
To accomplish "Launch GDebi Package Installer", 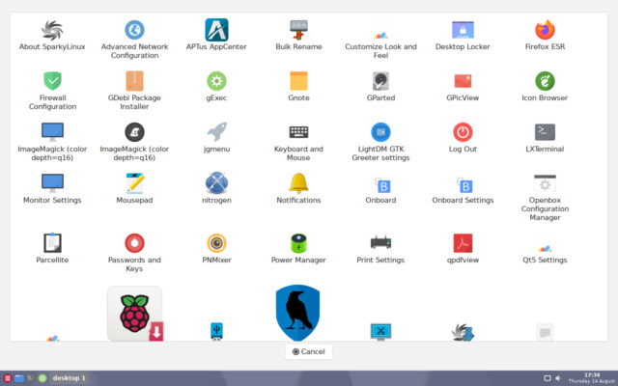I will [134, 81].
